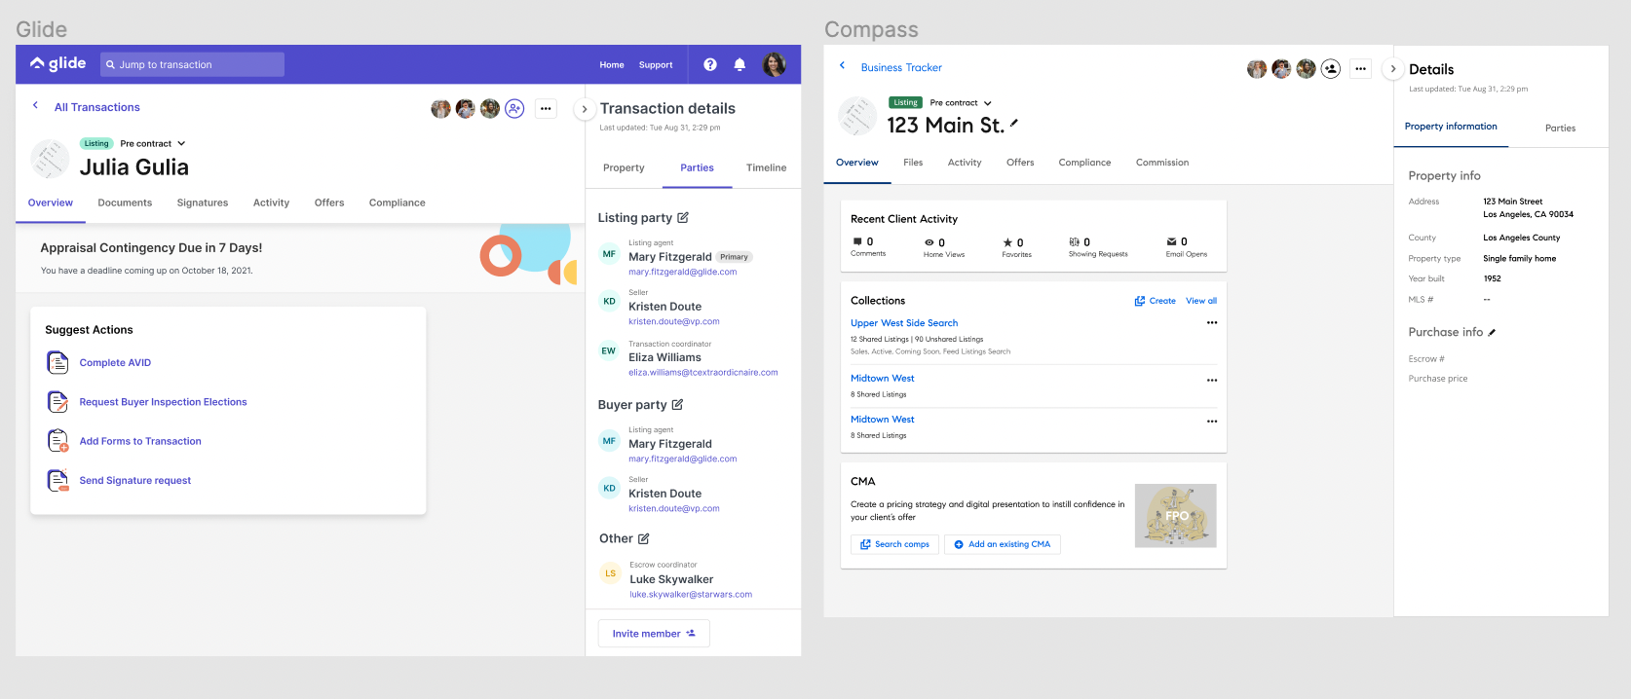Click the Showing Requests icon
The image size is (1631, 699).
pyautogui.click(x=1074, y=241)
